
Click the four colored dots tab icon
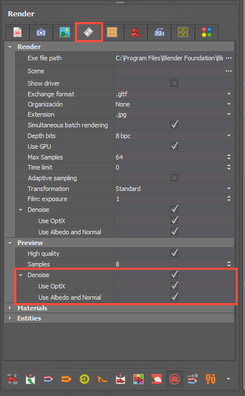point(207,32)
